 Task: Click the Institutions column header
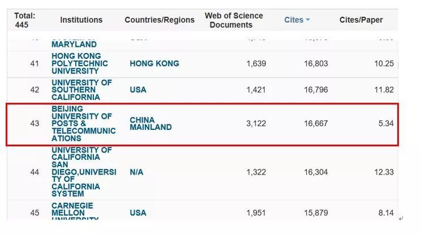coord(81,20)
